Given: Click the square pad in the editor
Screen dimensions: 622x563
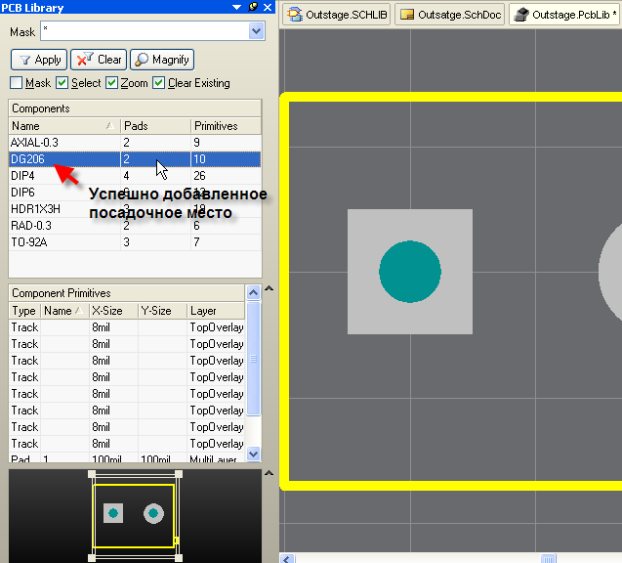Looking at the screenshot, I should pyautogui.click(x=410, y=272).
